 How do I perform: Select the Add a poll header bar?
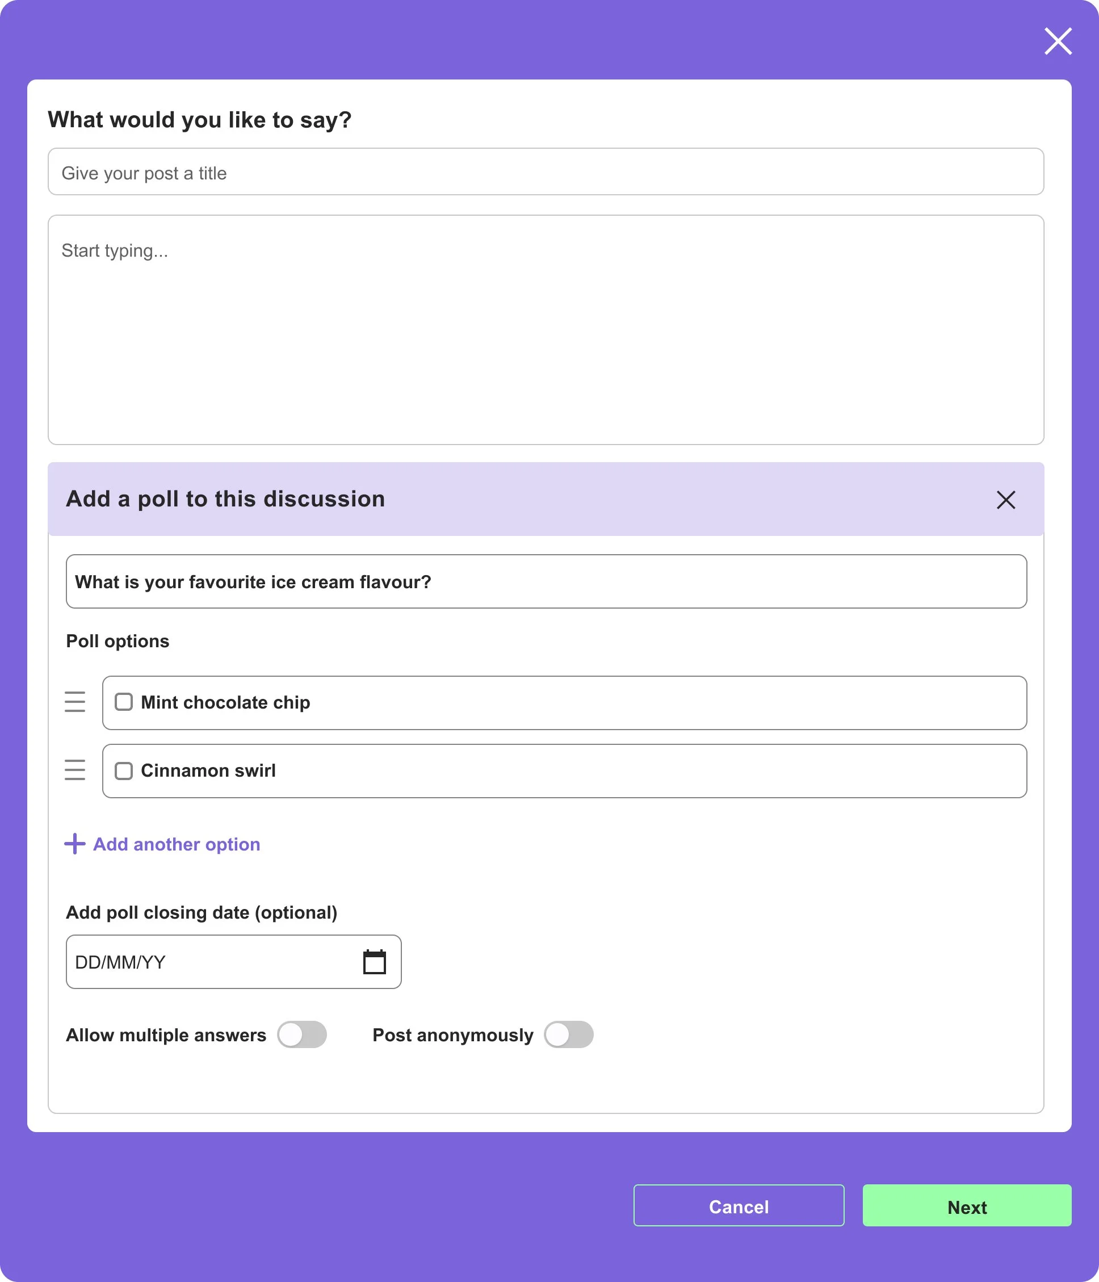(546, 498)
